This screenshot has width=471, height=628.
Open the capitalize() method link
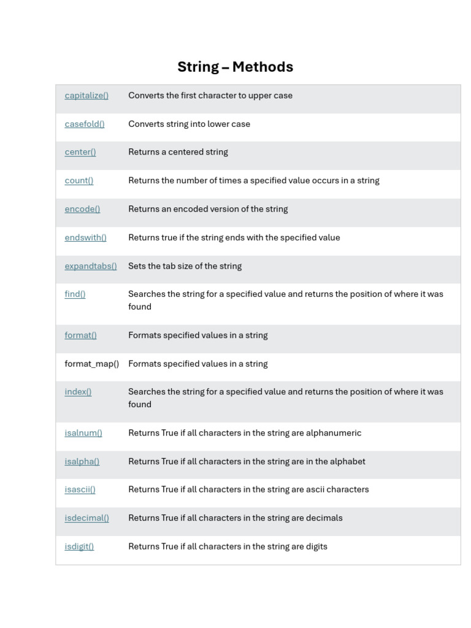click(86, 96)
